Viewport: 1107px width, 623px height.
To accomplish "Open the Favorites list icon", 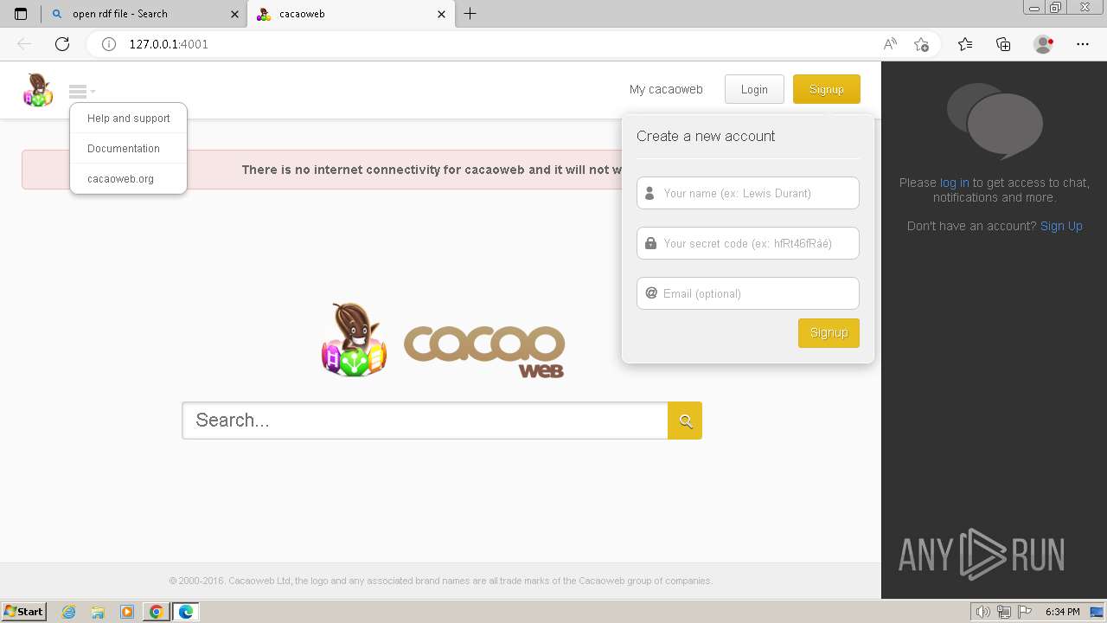I will [965, 44].
